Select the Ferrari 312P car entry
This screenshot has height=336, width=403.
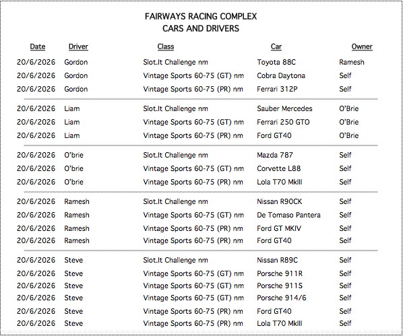coord(277,89)
